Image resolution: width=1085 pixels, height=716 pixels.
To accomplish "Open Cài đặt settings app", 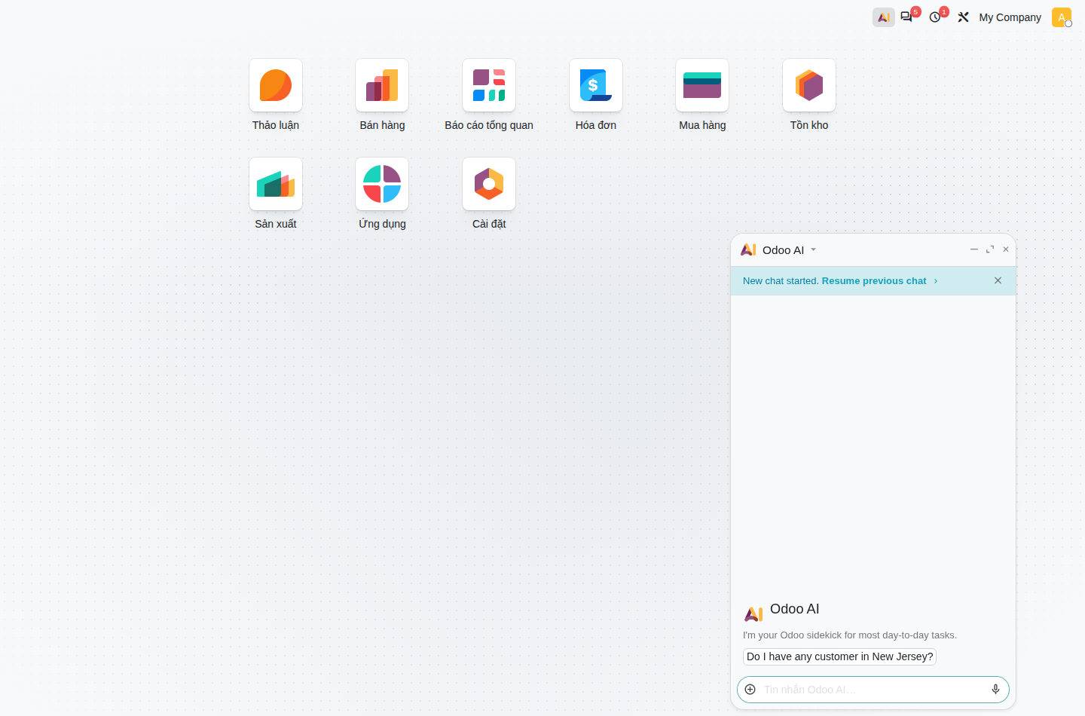I will 489,184.
